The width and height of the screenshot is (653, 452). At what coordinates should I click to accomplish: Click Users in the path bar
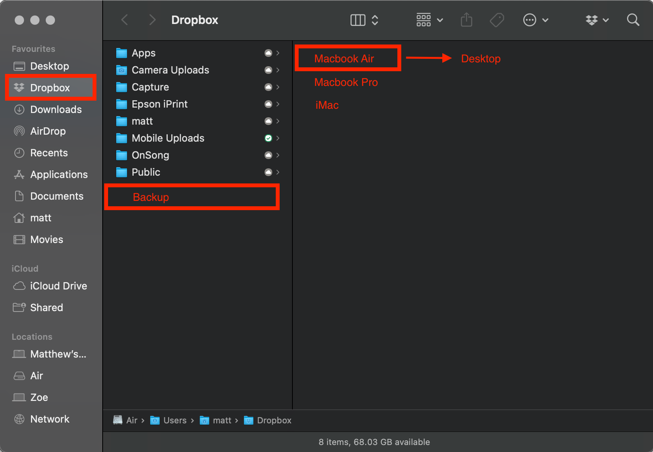pos(168,420)
